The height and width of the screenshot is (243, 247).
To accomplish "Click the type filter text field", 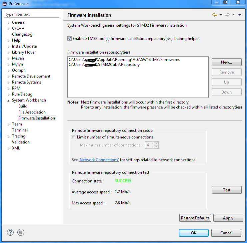I will (x=32, y=14).
